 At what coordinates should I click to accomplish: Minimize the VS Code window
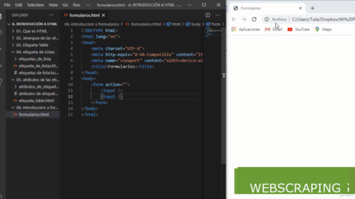[x=190, y=5]
